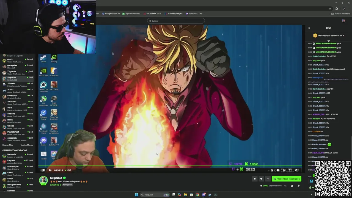The image size is (352, 198).
Task: Click Mostrar Mais in sidebar
Action: [8, 145]
